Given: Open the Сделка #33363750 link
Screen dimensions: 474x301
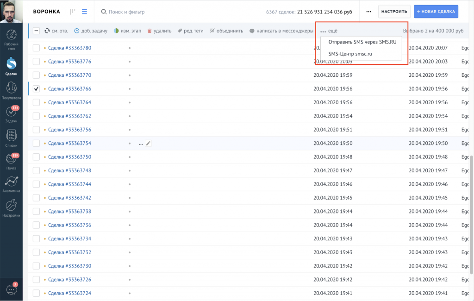Looking at the screenshot, I should pyautogui.click(x=69, y=157).
